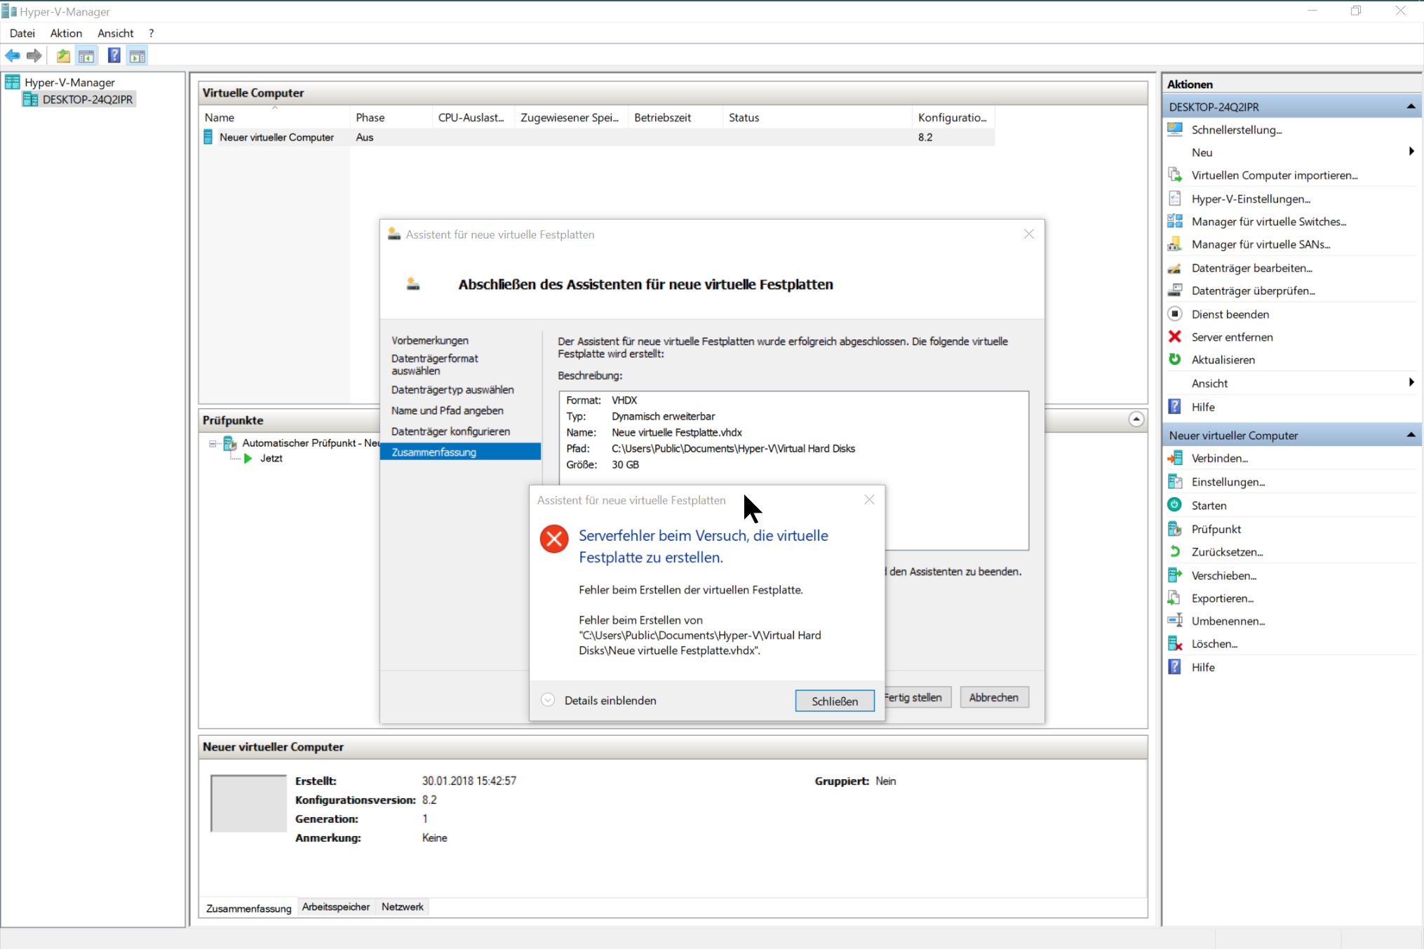
Task: Expand the Ansicht submenu arrow in Aktionen
Action: 1411,382
